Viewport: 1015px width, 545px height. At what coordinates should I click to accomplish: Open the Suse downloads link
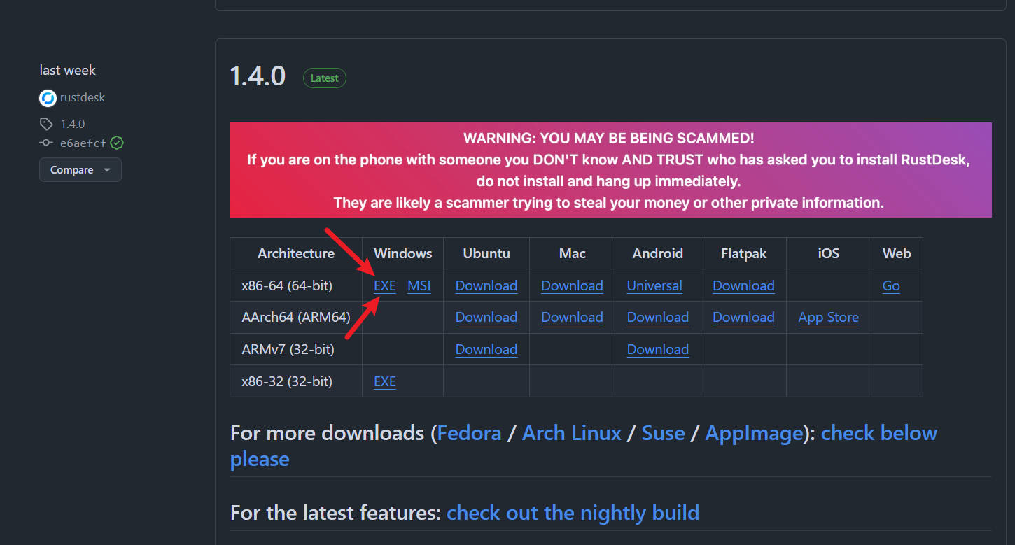(x=663, y=433)
